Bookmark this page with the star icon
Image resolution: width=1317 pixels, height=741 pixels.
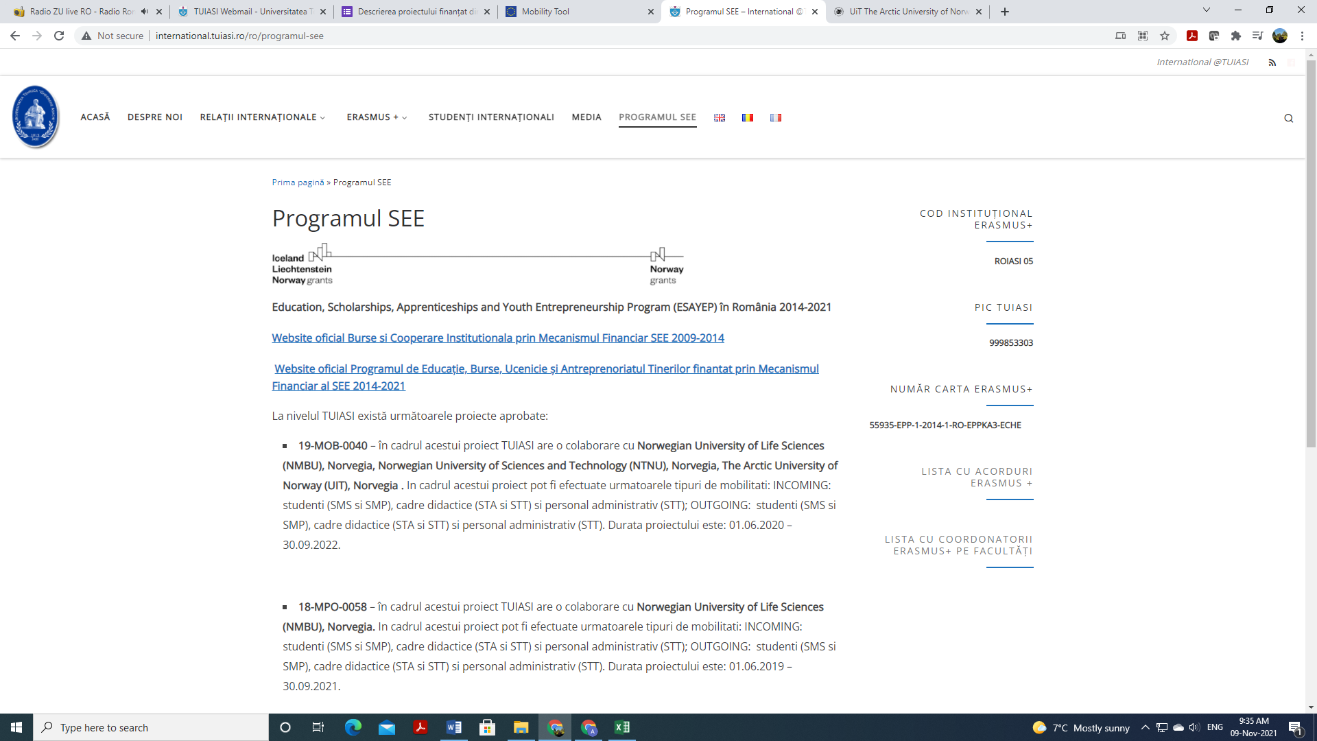pos(1165,36)
